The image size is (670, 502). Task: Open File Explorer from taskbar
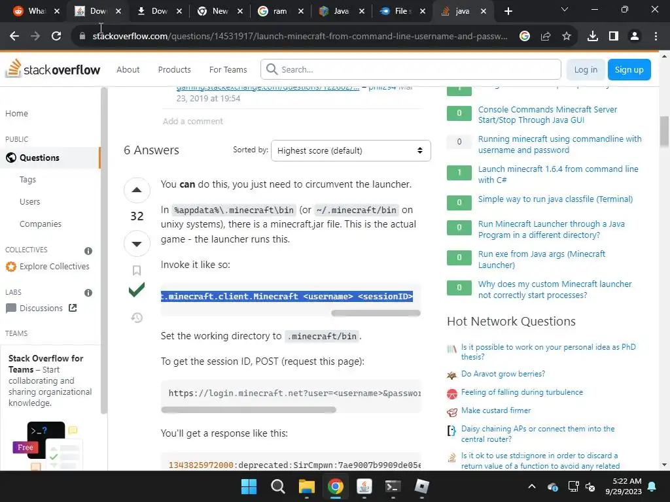[306, 486]
